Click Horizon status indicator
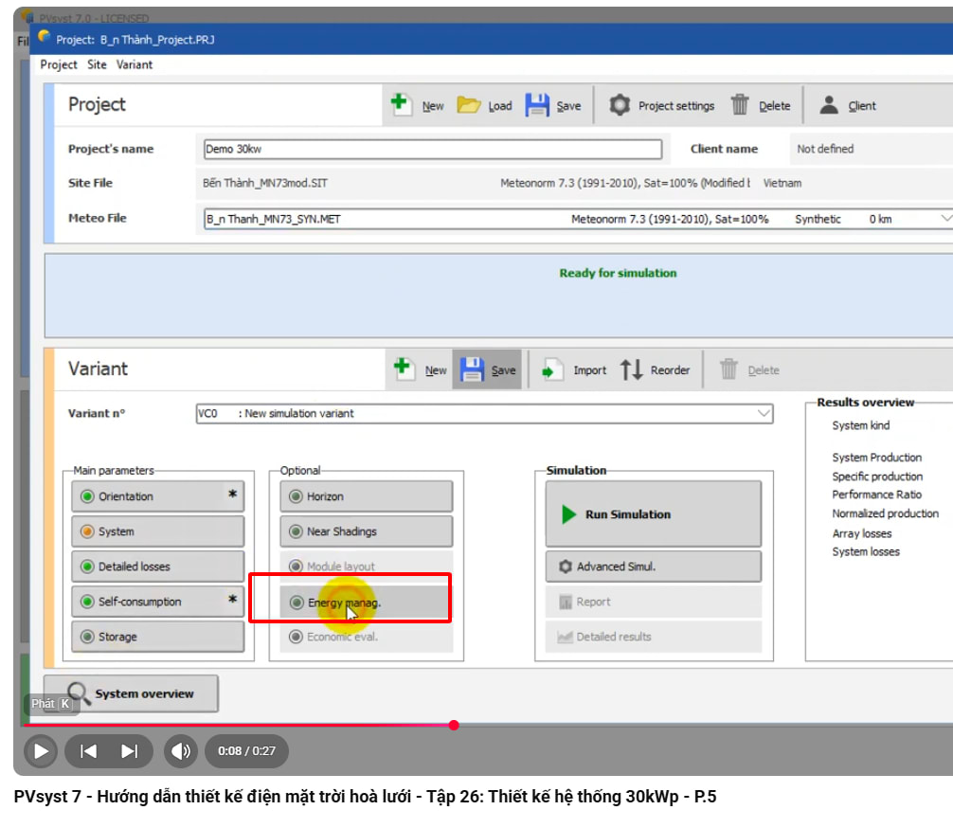953x828 pixels. tap(296, 496)
